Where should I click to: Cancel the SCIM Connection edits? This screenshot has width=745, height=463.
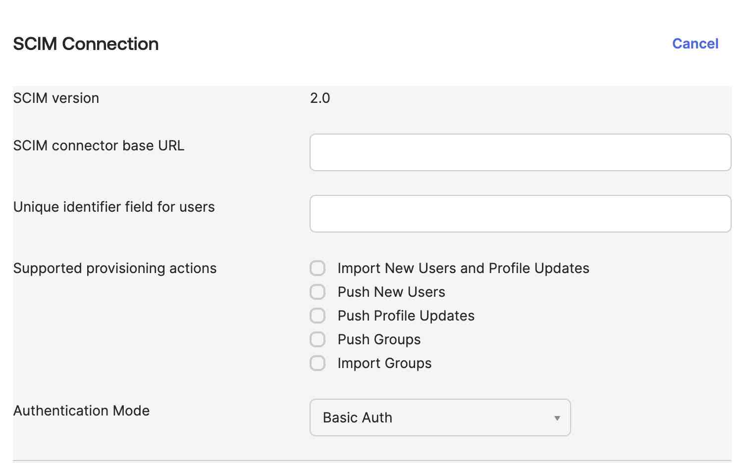click(695, 44)
